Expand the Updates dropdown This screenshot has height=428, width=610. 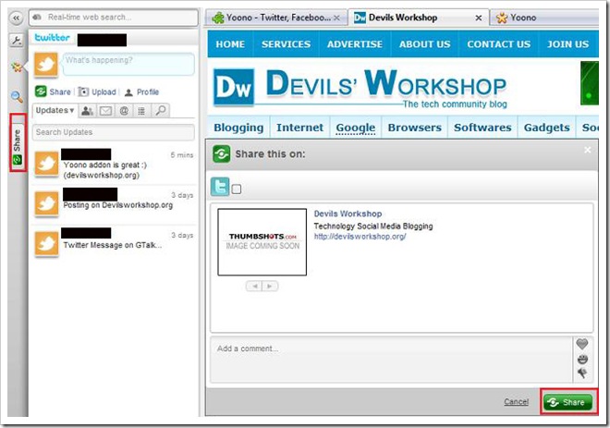[x=55, y=111]
